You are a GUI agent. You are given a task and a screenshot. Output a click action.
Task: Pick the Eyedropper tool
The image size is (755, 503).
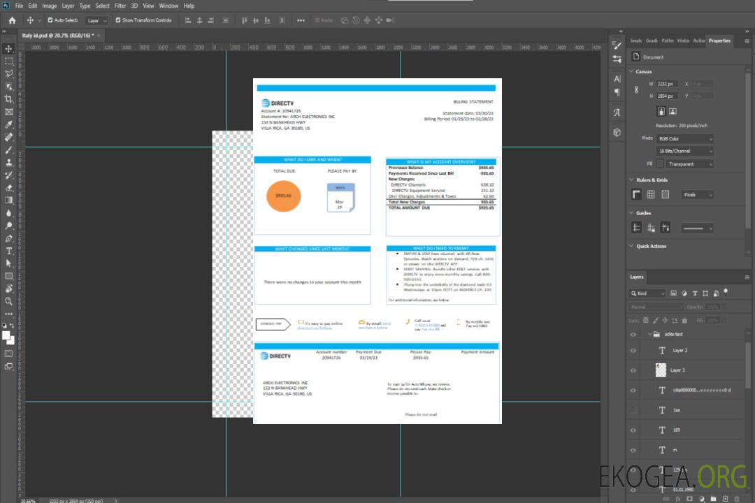coord(9,124)
